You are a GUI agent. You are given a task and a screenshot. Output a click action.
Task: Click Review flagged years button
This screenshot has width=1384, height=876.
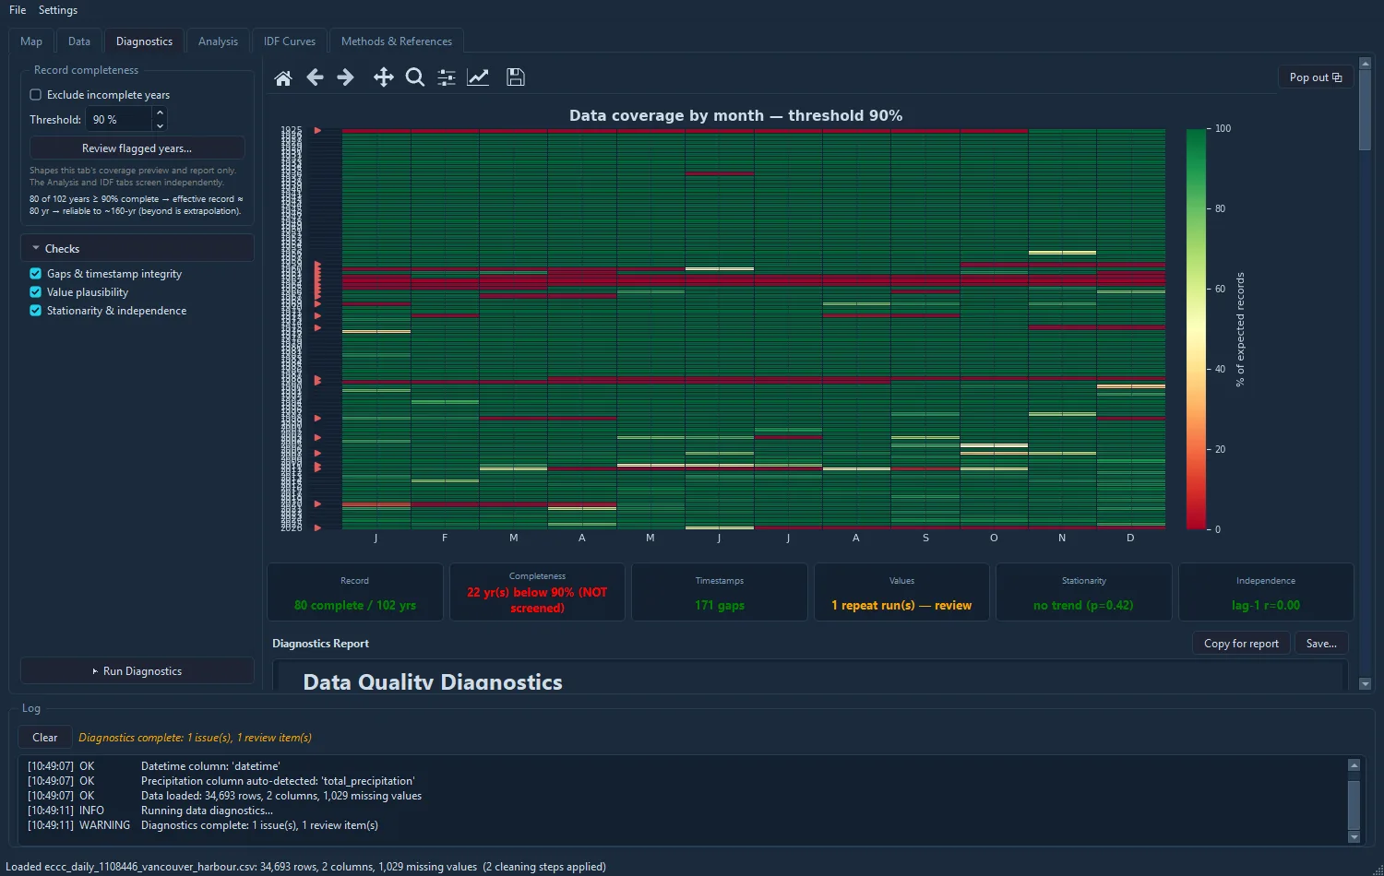137,148
